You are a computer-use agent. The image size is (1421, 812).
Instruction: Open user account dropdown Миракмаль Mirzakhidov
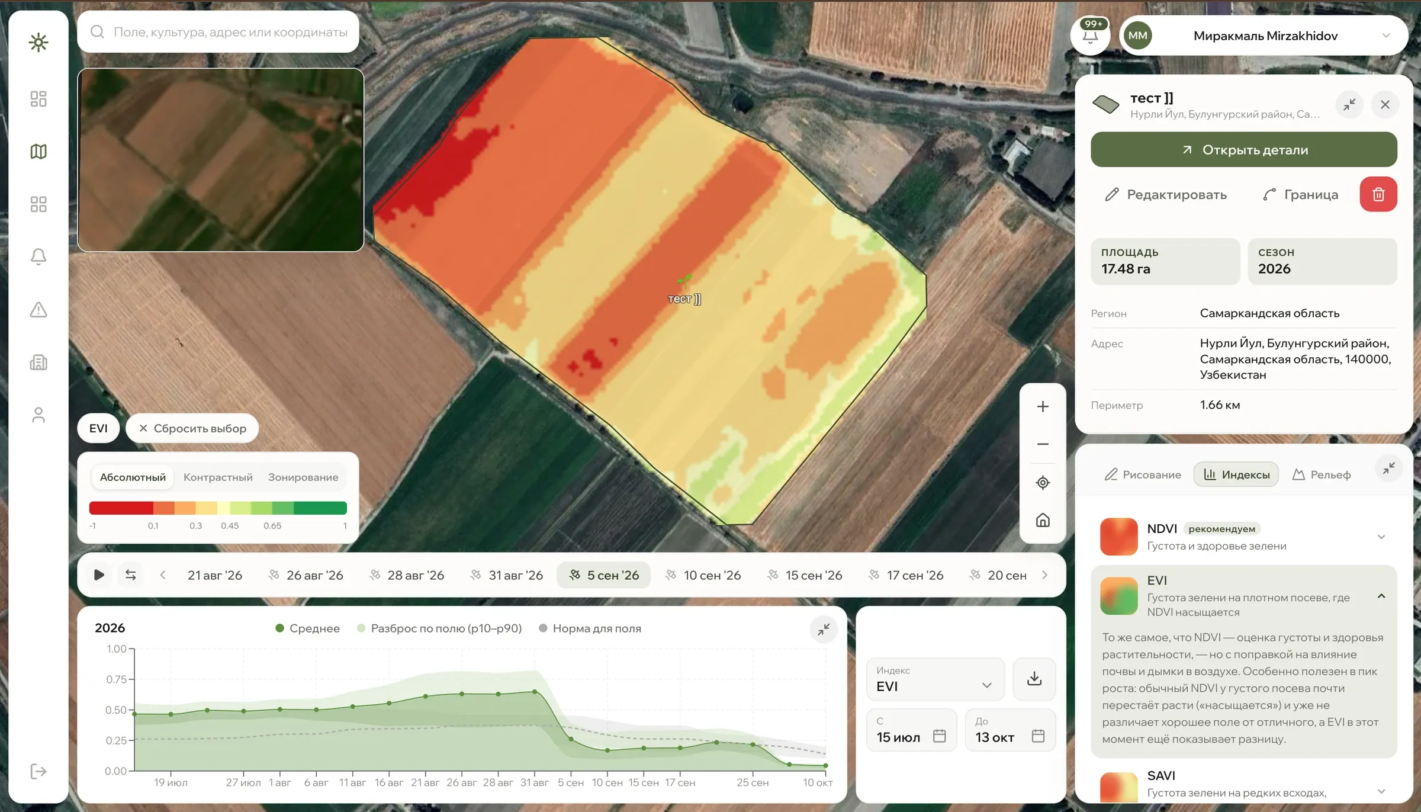[x=1264, y=36]
